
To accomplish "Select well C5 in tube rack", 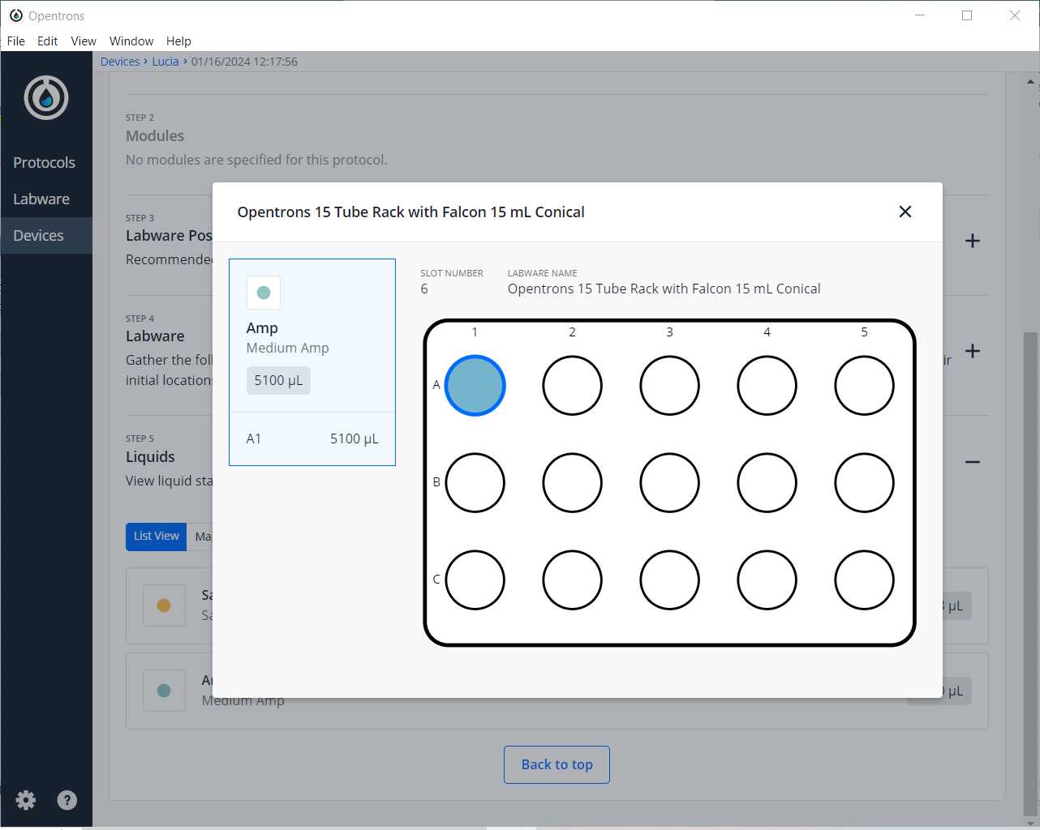I will (865, 580).
